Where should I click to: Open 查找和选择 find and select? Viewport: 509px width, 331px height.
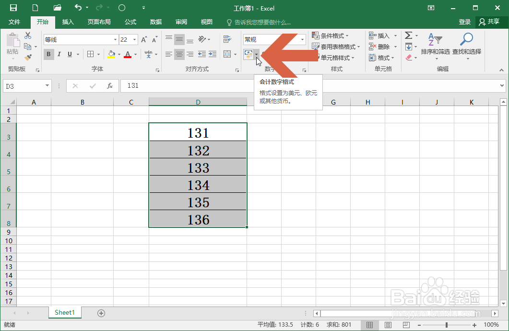pyautogui.click(x=467, y=46)
